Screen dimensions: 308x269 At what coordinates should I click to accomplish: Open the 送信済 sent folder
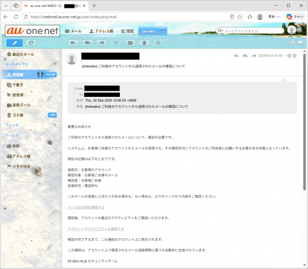tap(15, 95)
